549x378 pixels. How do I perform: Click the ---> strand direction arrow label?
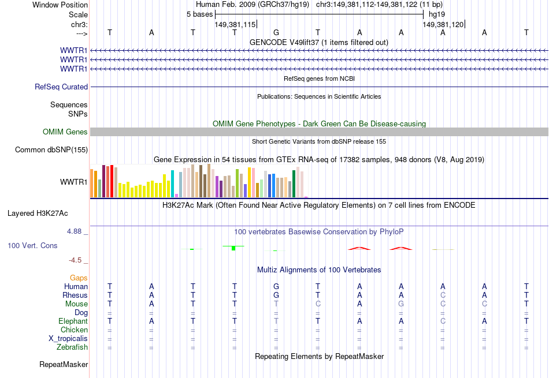(x=82, y=33)
